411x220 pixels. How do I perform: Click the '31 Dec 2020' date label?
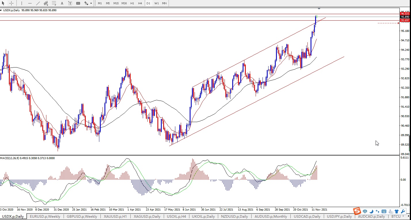click(61, 209)
